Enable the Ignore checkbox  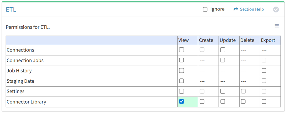coord(205,9)
